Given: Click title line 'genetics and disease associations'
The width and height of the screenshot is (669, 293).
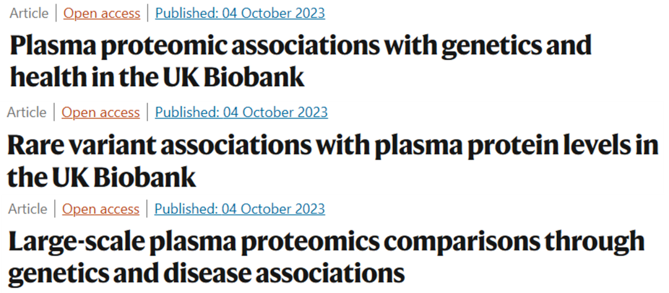Looking at the screenshot, I should pyautogui.click(x=206, y=273).
